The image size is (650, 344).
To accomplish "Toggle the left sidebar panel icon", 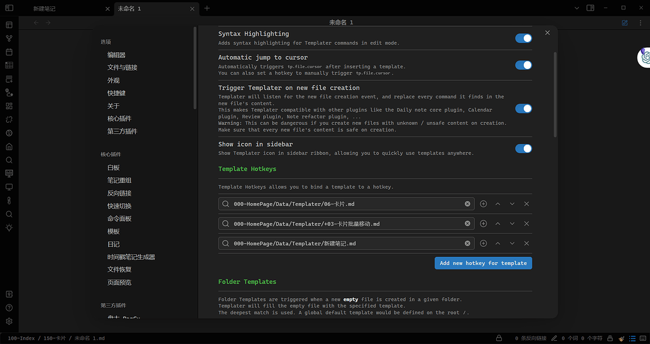I will coord(9,8).
